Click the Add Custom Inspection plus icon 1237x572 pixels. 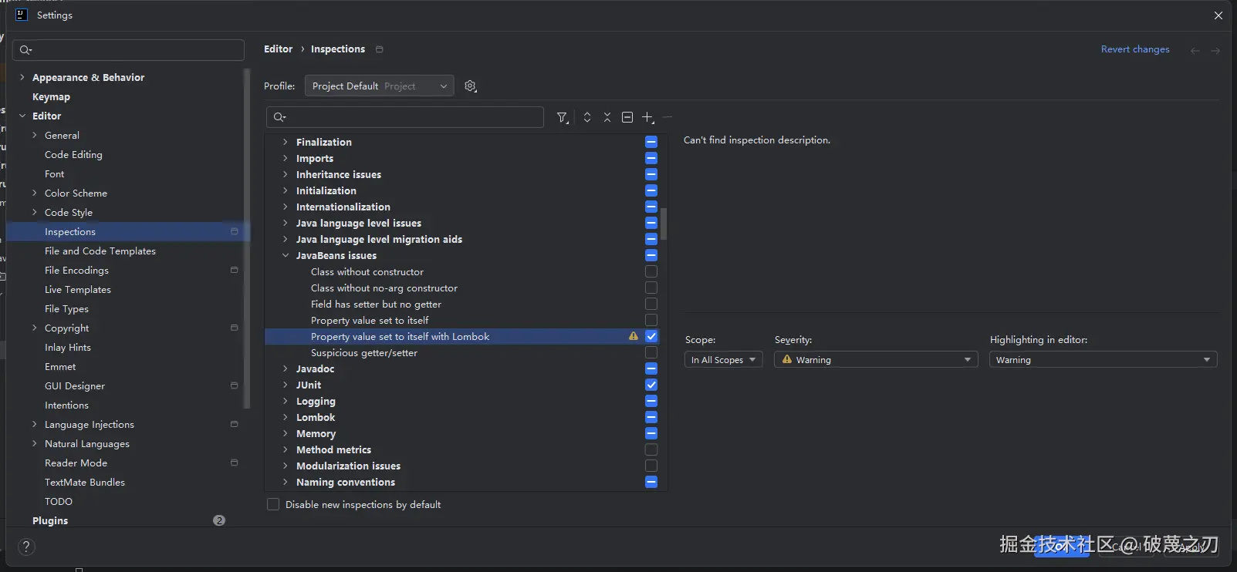[647, 117]
